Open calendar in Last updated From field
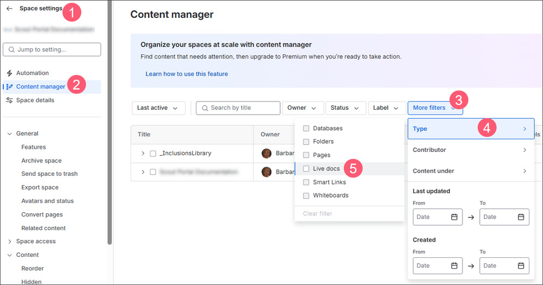This screenshot has width=543, height=285. (454, 217)
